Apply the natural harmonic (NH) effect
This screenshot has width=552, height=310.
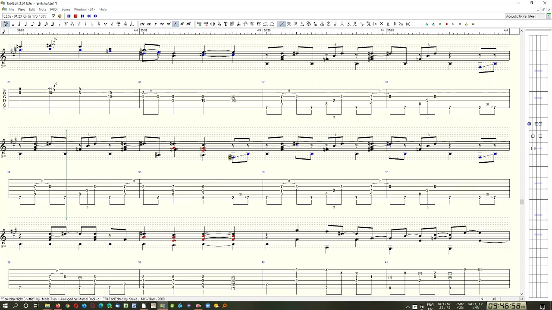coord(322,24)
